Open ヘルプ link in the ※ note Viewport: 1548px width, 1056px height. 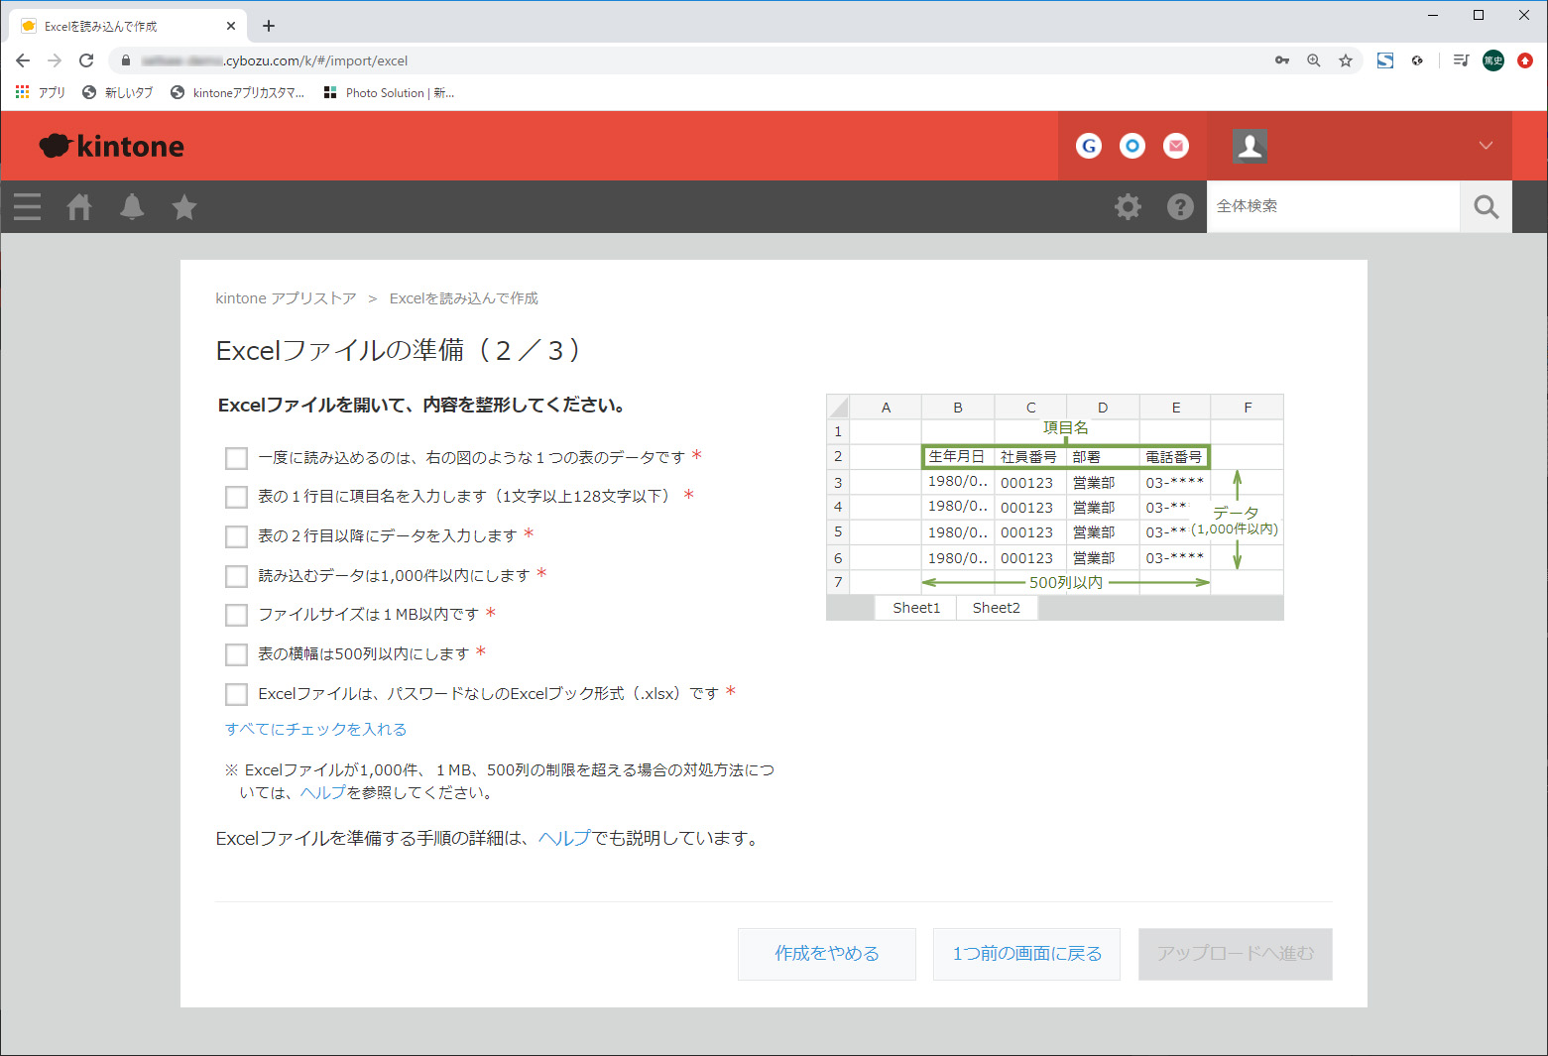coord(323,792)
